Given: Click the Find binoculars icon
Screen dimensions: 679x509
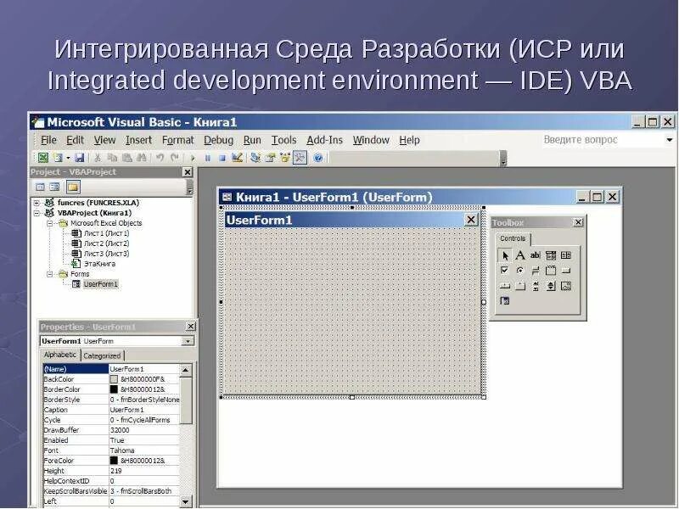Looking at the screenshot, I should pyautogui.click(x=142, y=158).
